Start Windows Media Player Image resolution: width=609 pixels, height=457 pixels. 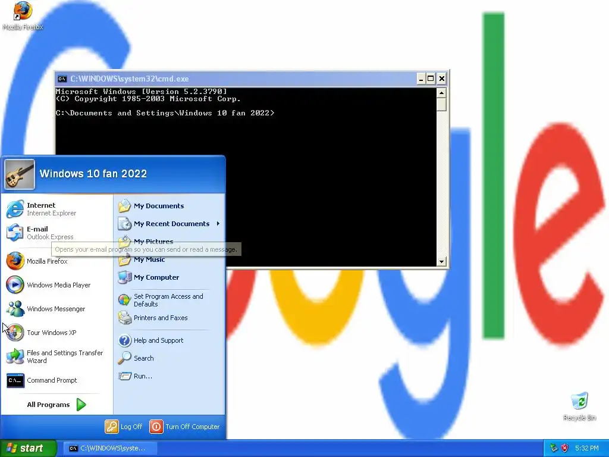(x=58, y=285)
